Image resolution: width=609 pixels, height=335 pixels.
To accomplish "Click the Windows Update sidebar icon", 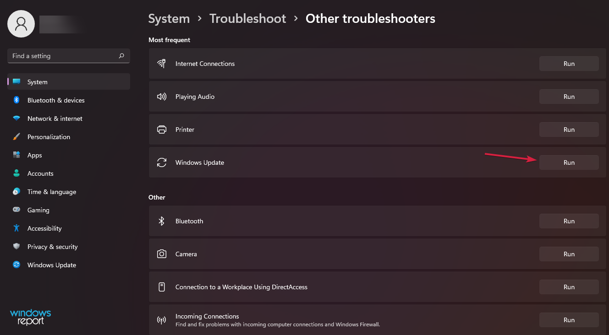I will (x=16, y=265).
